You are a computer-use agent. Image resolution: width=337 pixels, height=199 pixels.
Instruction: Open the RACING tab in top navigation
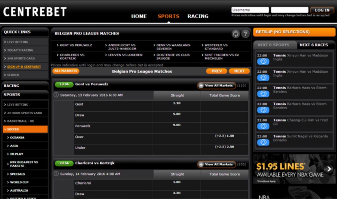pyautogui.click(x=198, y=16)
